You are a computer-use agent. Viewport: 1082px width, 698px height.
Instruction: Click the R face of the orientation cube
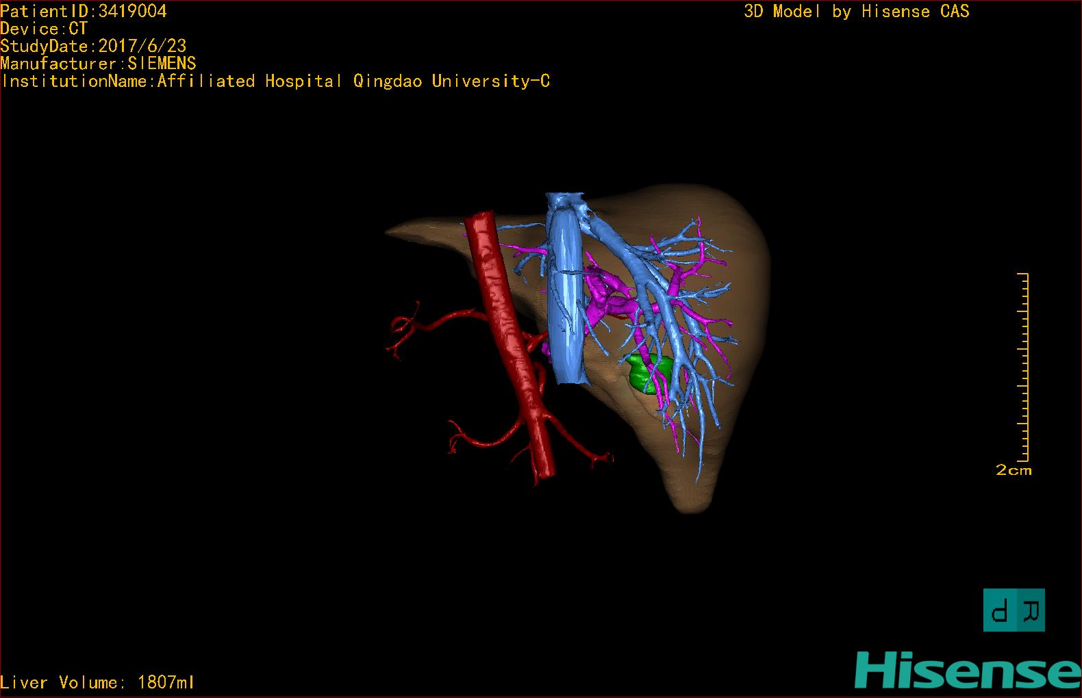(1031, 610)
